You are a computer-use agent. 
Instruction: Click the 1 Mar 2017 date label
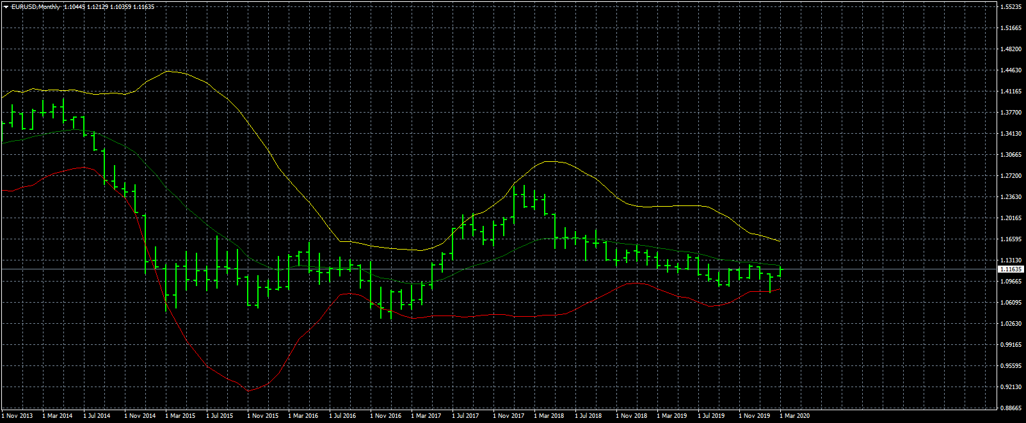pyautogui.click(x=426, y=416)
